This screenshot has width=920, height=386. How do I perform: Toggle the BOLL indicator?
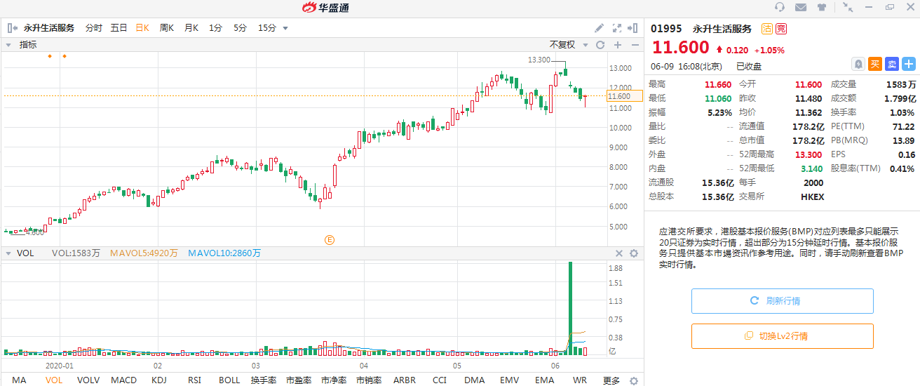point(229,380)
